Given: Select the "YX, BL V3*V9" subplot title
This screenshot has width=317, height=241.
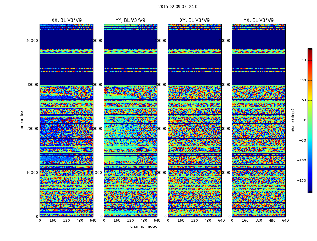Looking at the screenshot, I should pos(258,20).
